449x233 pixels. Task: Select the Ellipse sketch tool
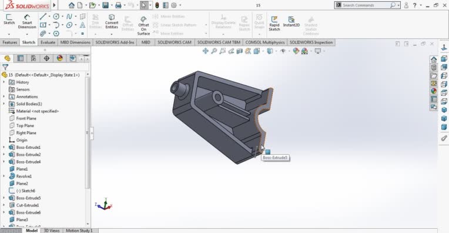pyautogui.click(x=69, y=25)
